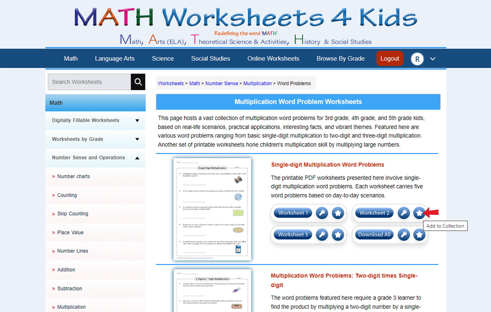This screenshot has width=491, height=312.
Task: Open answer key icon for Worksheet 2
Action: point(403,213)
